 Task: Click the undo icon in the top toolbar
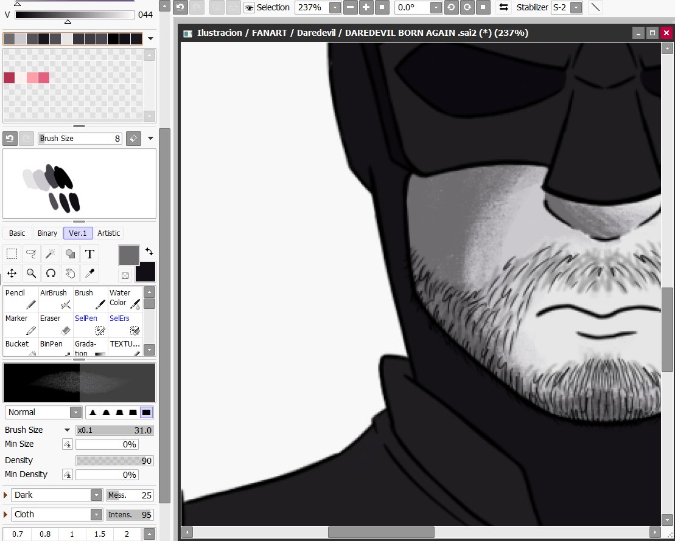coord(180,7)
